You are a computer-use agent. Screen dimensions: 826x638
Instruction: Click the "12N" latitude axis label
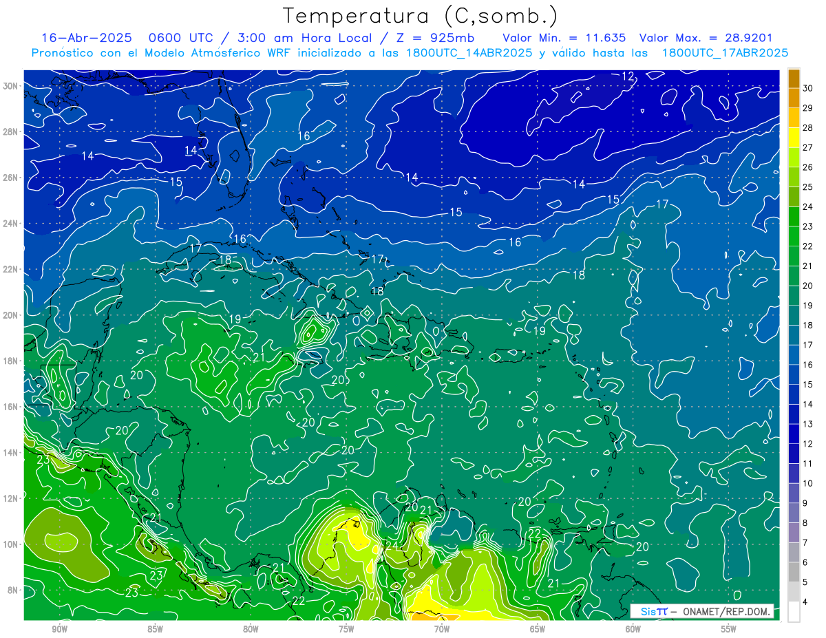pyautogui.click(x=12, y=498)
